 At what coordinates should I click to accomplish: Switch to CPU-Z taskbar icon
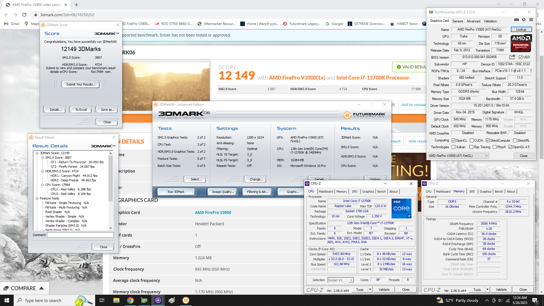click(x=158, y=300)
